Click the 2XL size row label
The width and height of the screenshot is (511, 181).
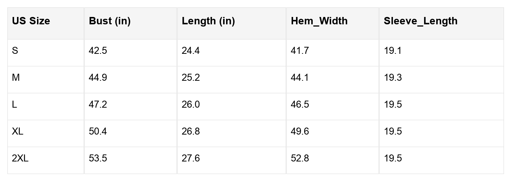click(x=20, y=159)
